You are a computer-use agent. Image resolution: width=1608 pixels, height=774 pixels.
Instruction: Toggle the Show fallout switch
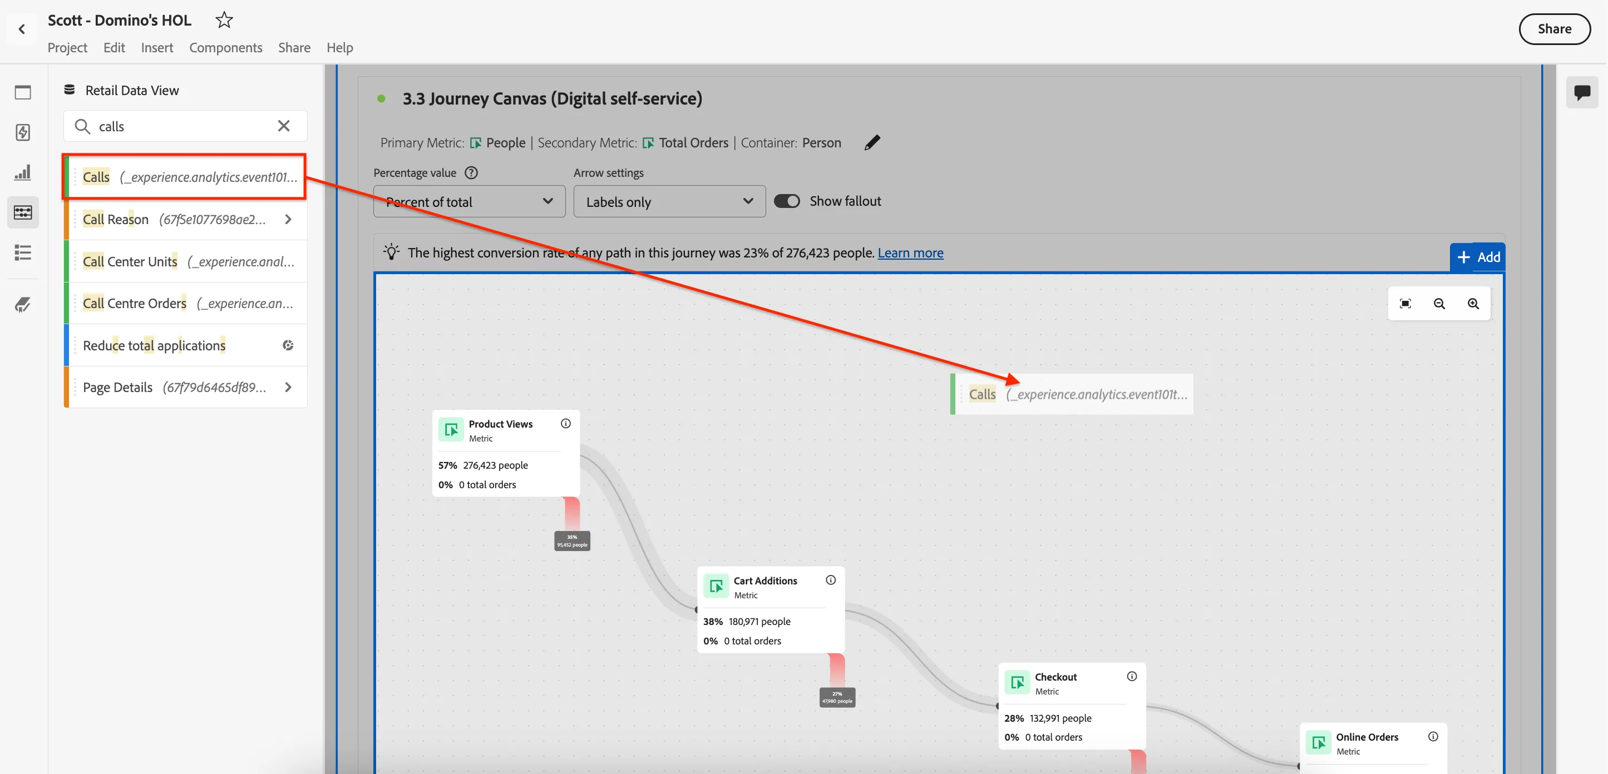click(x=787, y=201)
